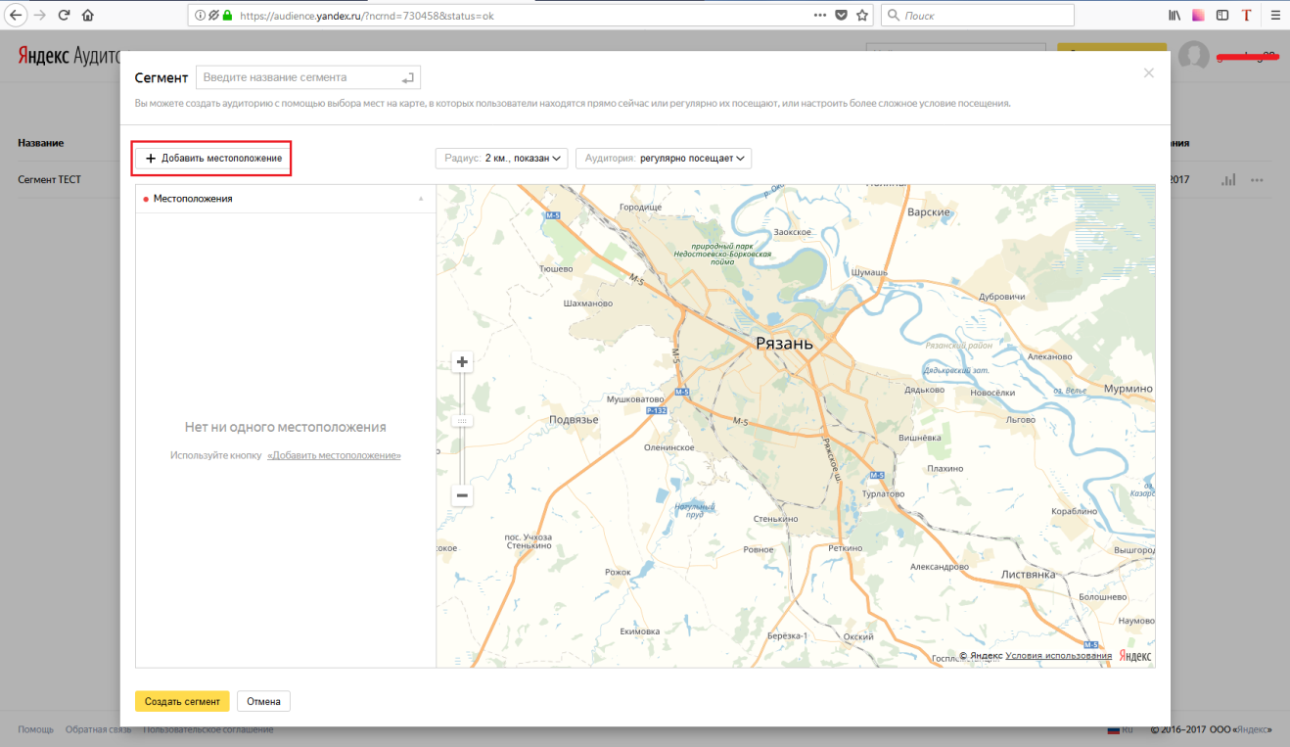Click Дядьково label on the map
This screenshot has width=1290, height=747.
pyautogui.click(x=925, y=390)
